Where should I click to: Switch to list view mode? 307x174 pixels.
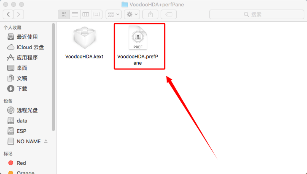pos(75,14)
